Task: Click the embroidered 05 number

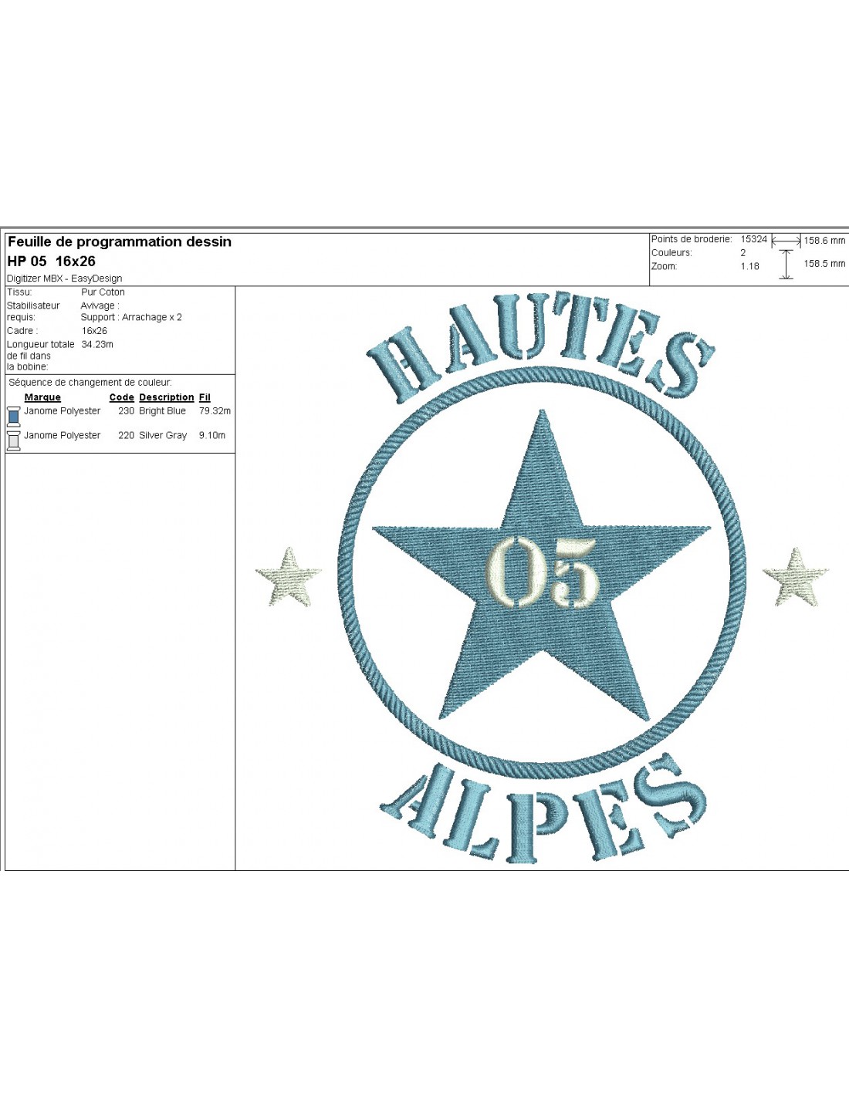Action: coord(543,571)
